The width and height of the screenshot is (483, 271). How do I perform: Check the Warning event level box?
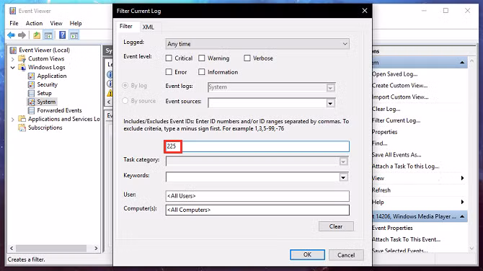pos(202,58)
